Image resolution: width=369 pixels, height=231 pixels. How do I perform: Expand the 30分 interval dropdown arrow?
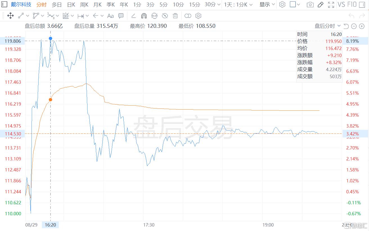click(x=218, y=4)
